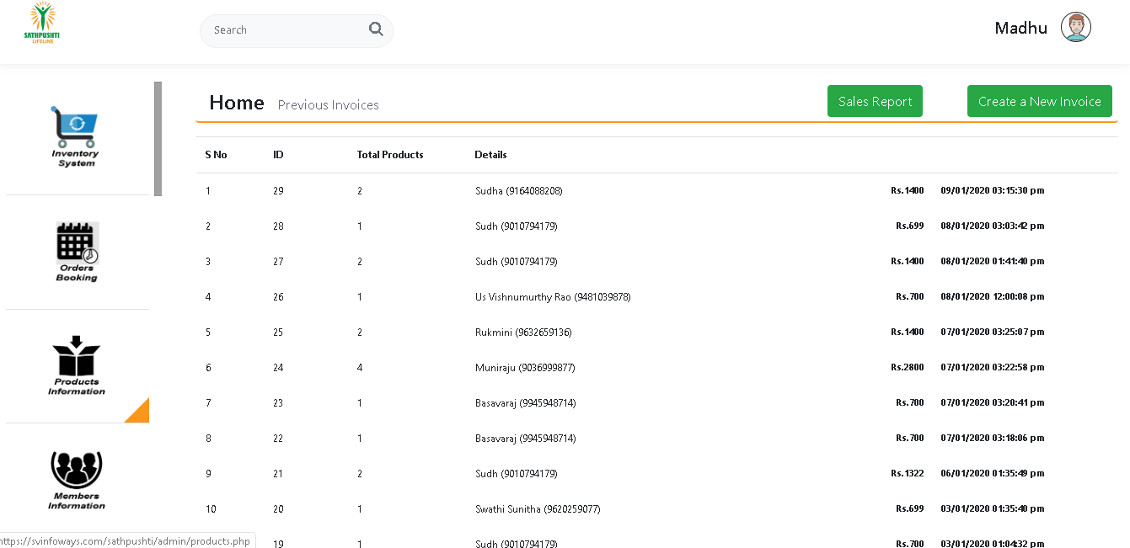The image size is (1130, 548).
Task: Click the Sathpushti Lifeline logo
Action: point(42,24)
